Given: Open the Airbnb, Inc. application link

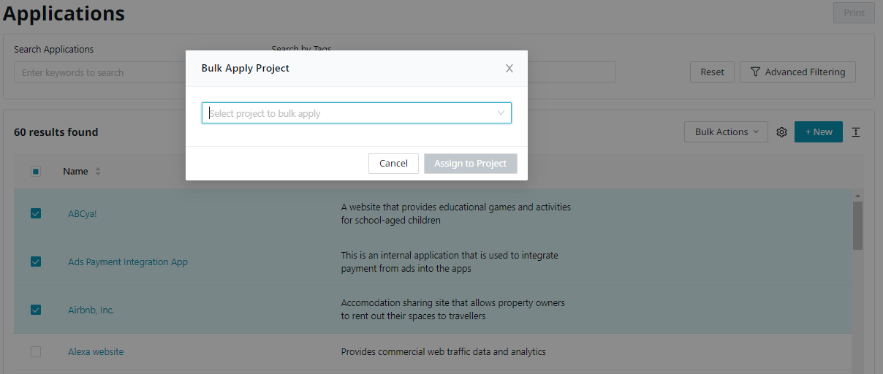Looking at the screenshot, I should 91,310.
